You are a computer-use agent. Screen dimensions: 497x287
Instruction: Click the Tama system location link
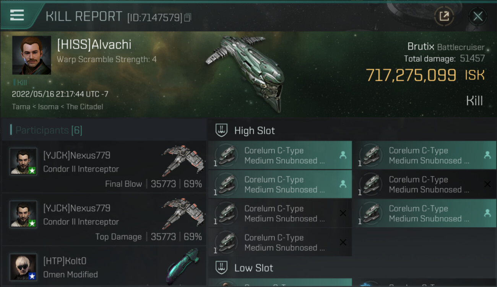pyautogui.click(x=21, y=107)
